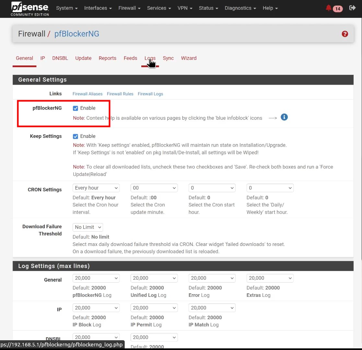Screen dimensions: 362x350
Task: Click the General Settings panel header
Action: (x=183, y=80)
